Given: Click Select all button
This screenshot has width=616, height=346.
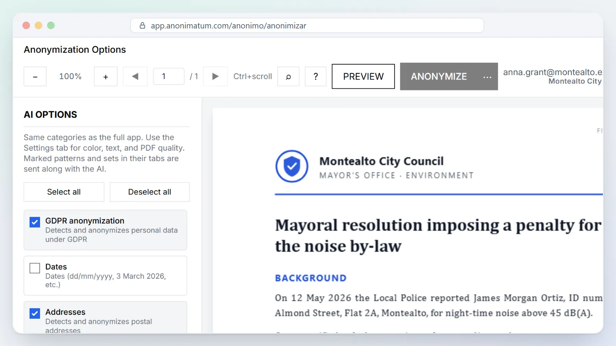Looking at the screenshot, I should click(64, 192).
